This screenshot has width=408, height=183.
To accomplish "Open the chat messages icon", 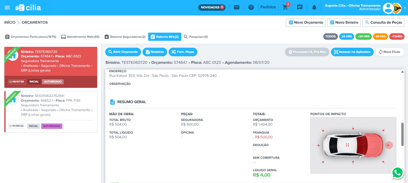I will click(300, 7).
